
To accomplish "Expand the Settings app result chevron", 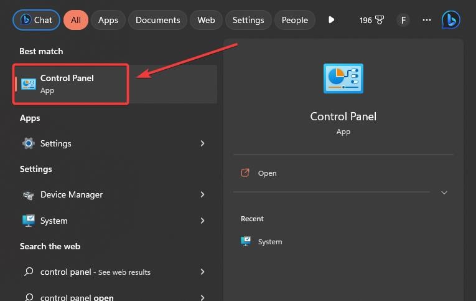I will click(x=202, y=143).
